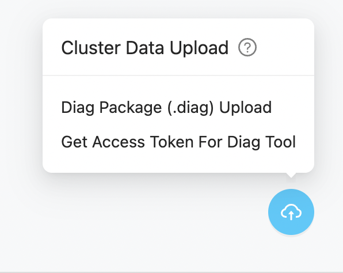This screenshot has height=273, width=343.
Task: Open the help question-mark icon
Action: [x=247, y=47]
